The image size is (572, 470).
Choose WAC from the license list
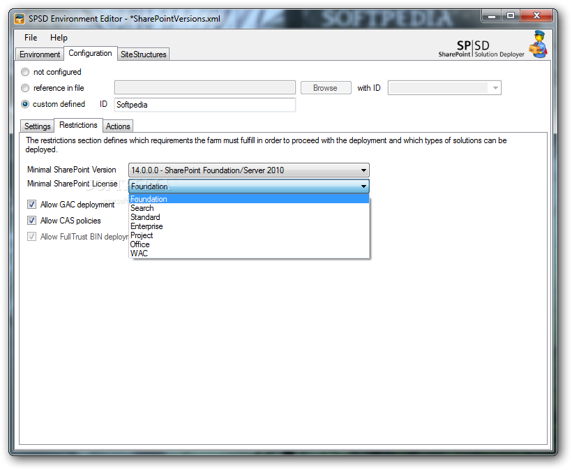coord(249,254)
